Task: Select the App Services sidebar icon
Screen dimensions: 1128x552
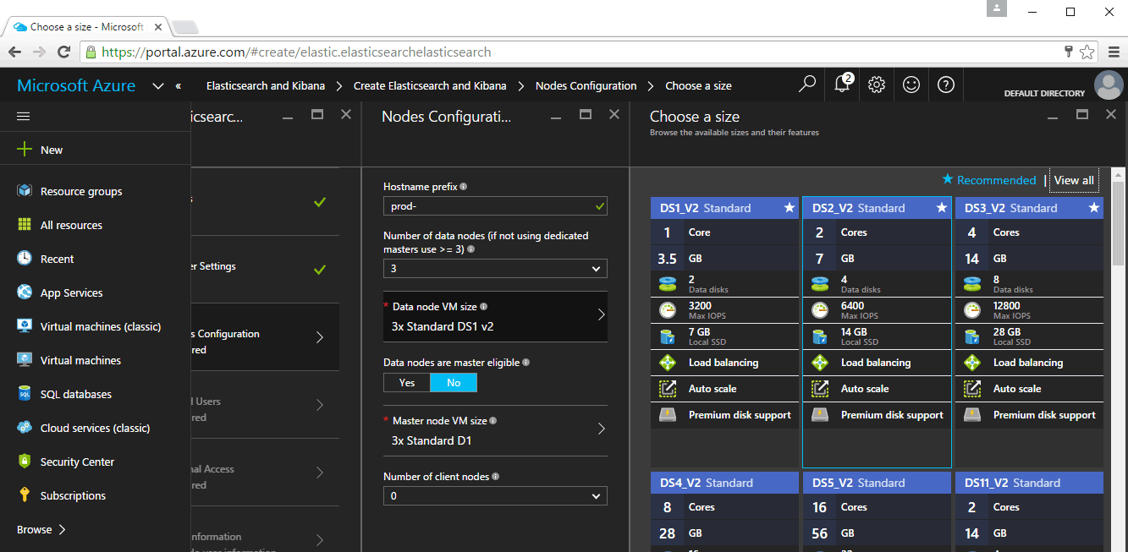Action: click(x=25, y=292)
